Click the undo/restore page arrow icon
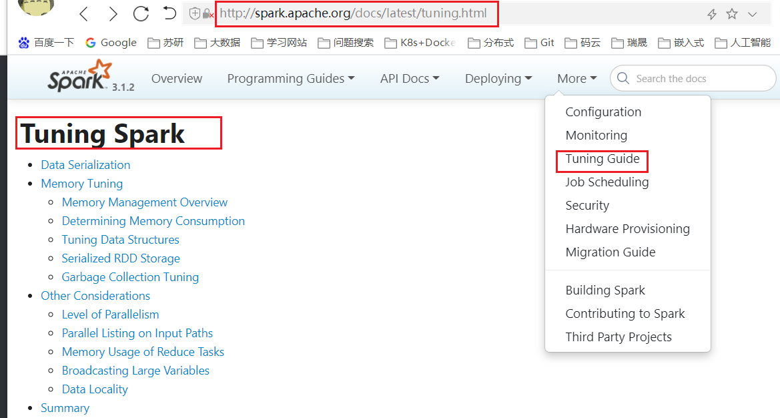 pos(169,13)
